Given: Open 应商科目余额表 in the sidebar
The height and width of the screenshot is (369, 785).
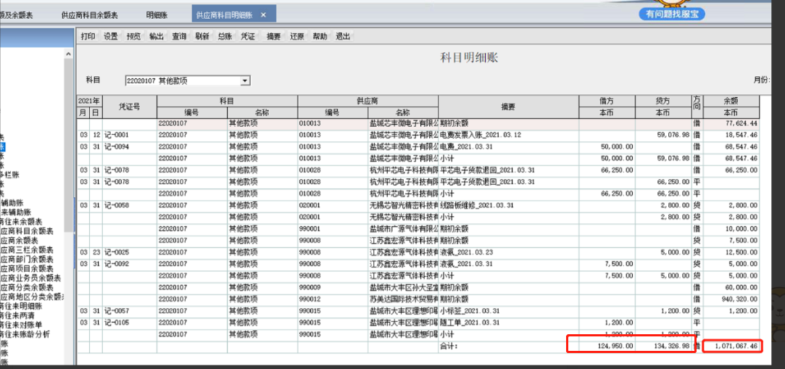Looking at the screenshot, I should pyautogui.click(x=27, y=231).
